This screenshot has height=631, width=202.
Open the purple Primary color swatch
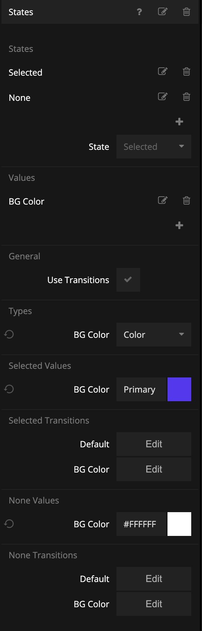coord(179,389)
